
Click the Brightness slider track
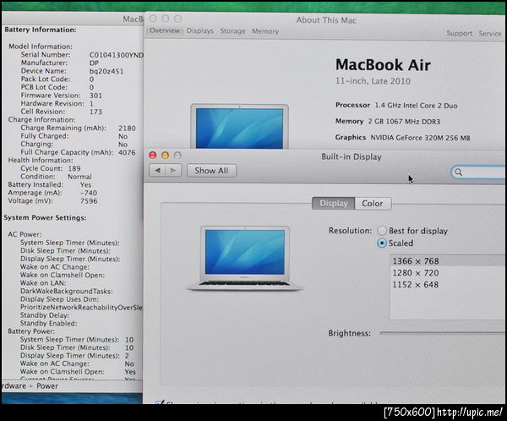point(443,333)
